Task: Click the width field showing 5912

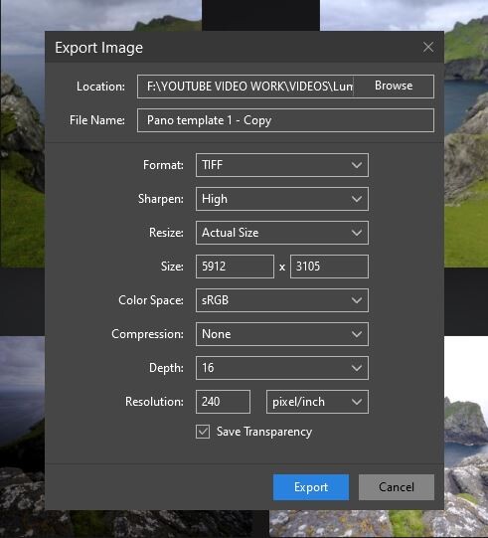Action: pyautogui.click(x=235, y=267)
